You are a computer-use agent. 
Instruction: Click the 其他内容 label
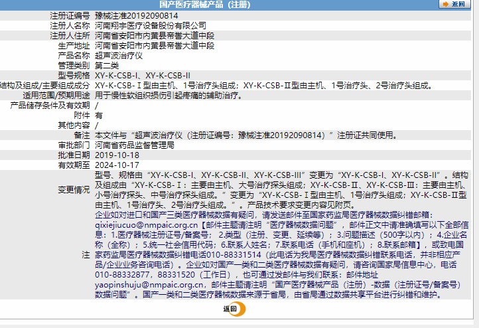74,125
